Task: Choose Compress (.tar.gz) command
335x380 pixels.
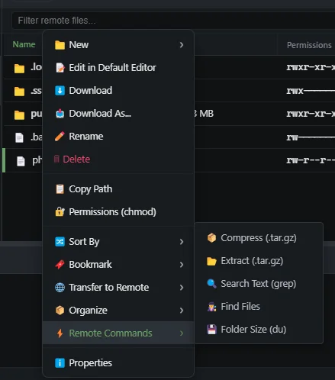Action: 259,238
